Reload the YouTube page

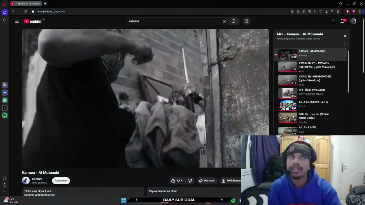[26, 11]
